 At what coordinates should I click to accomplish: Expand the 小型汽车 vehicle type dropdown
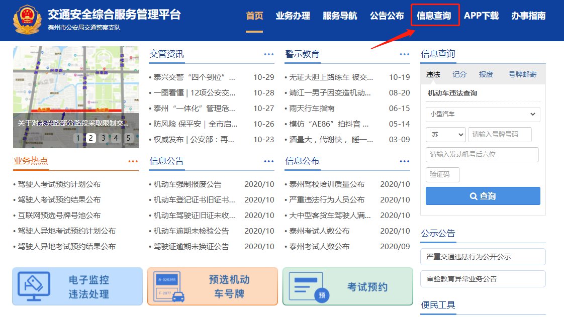click(x=483, y=114)
